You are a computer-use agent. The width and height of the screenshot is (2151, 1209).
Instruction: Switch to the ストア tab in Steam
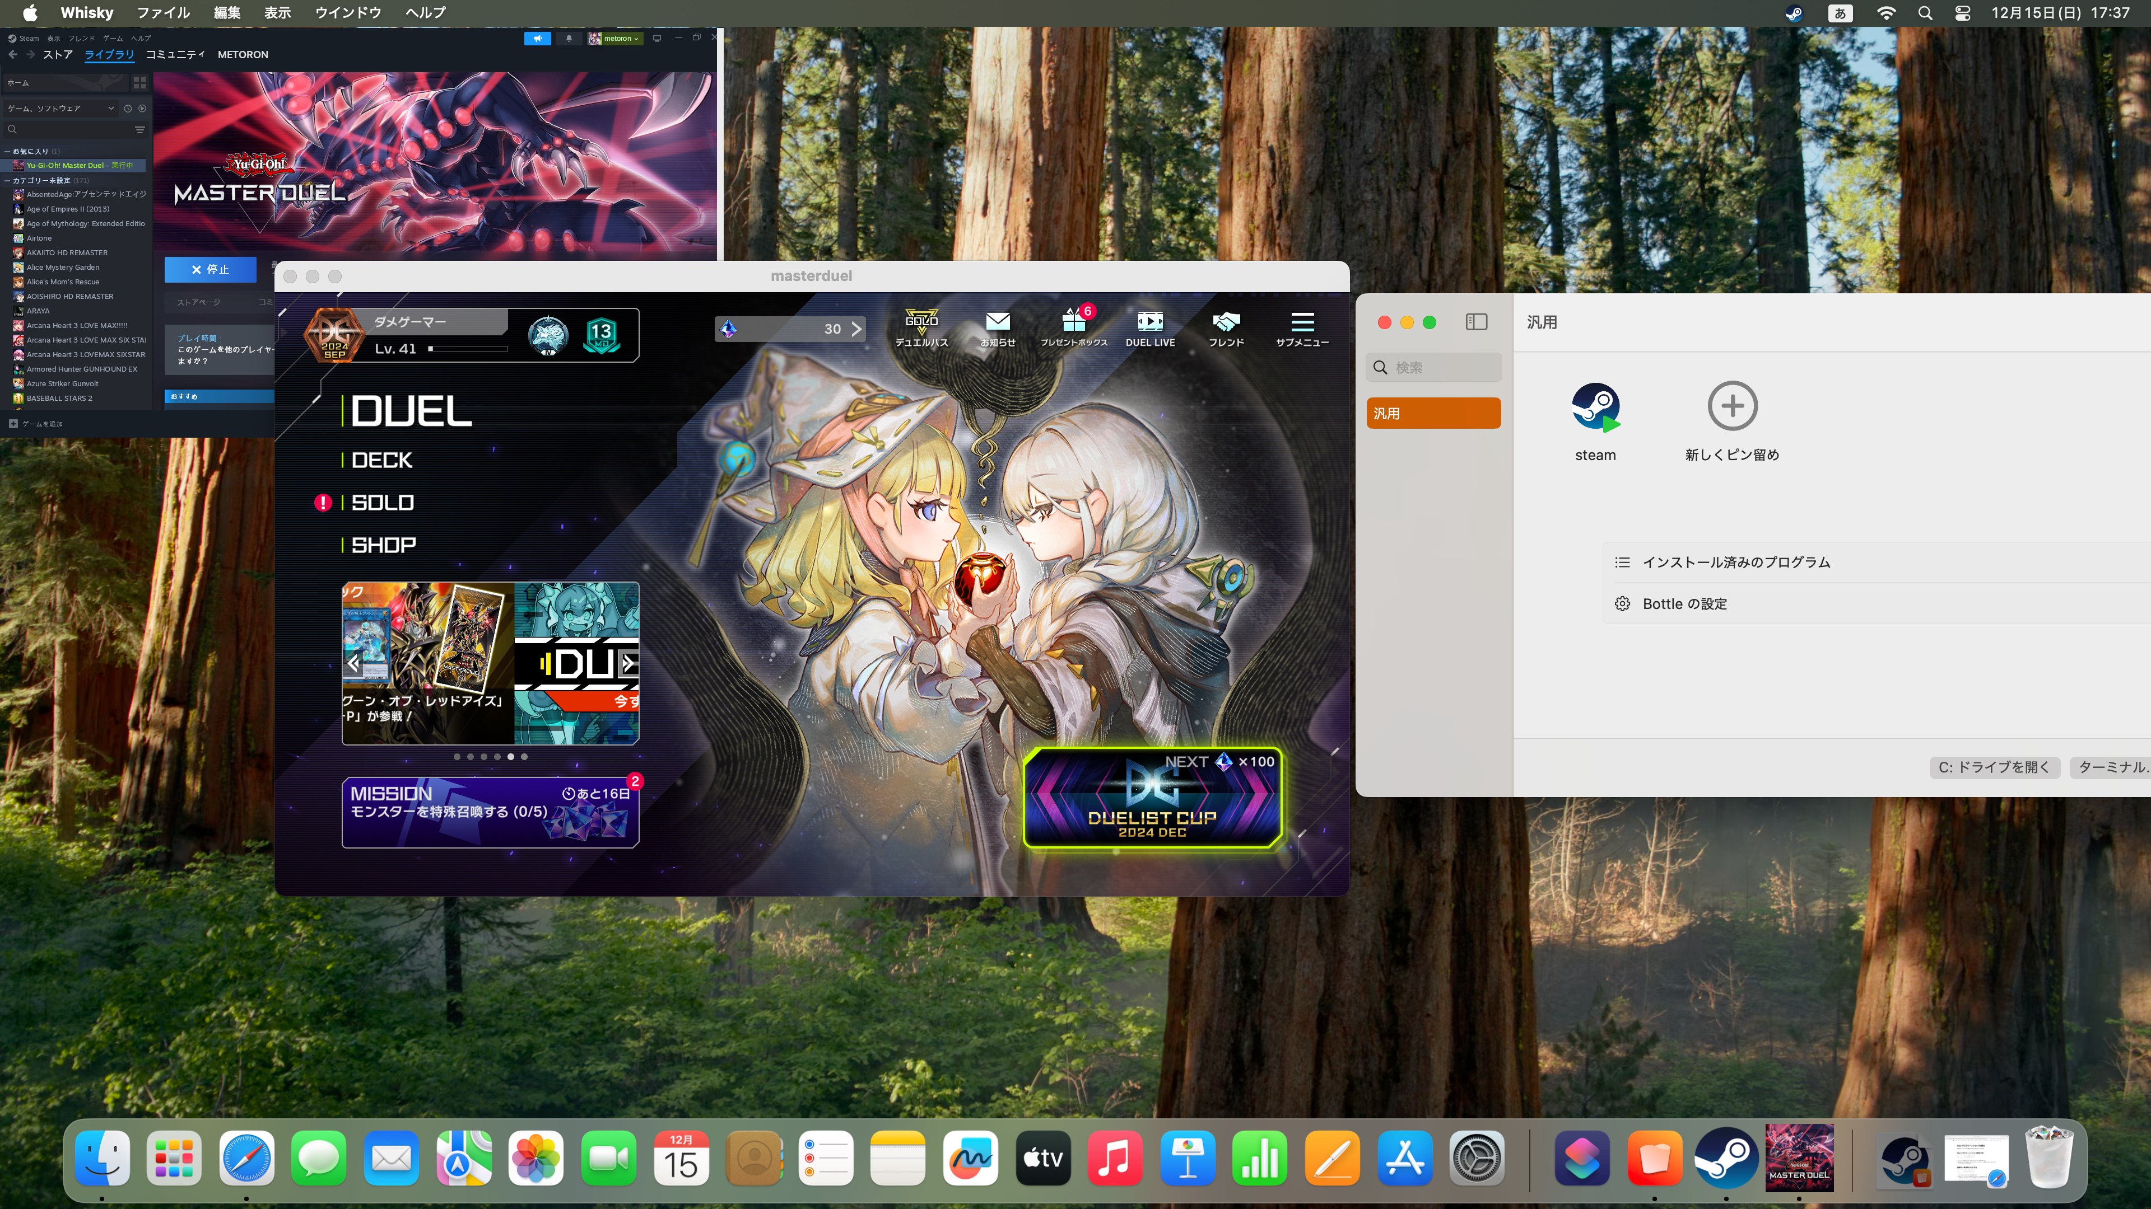coord(58,55)
